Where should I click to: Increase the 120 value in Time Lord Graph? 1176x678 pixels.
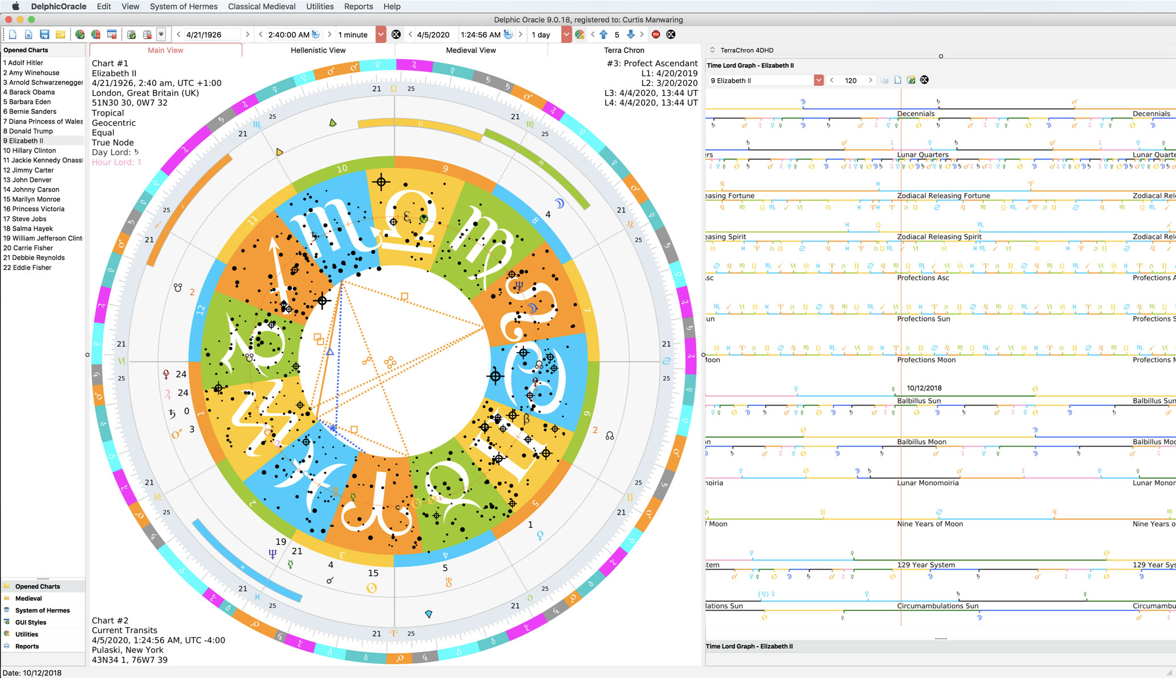[870, 80]
